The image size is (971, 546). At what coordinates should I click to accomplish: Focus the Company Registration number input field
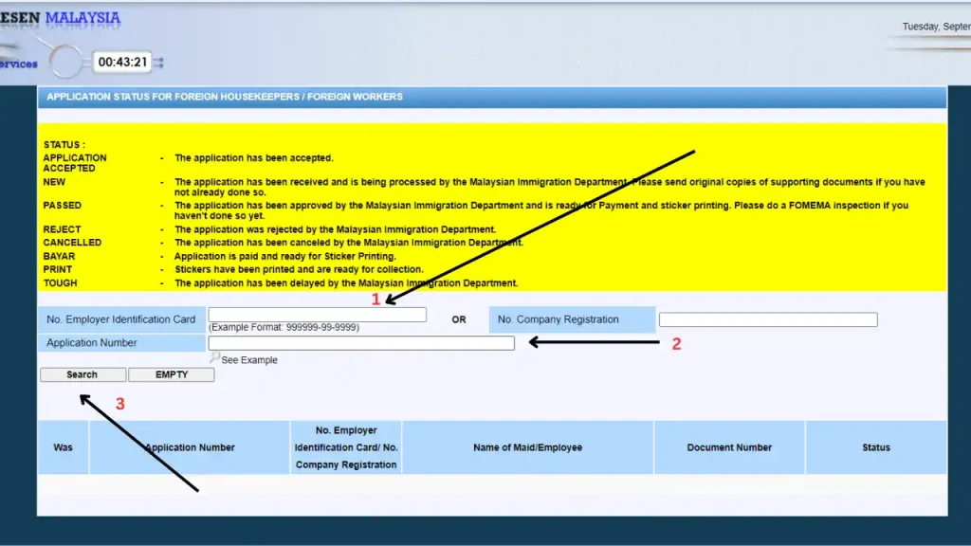(767, 319)
